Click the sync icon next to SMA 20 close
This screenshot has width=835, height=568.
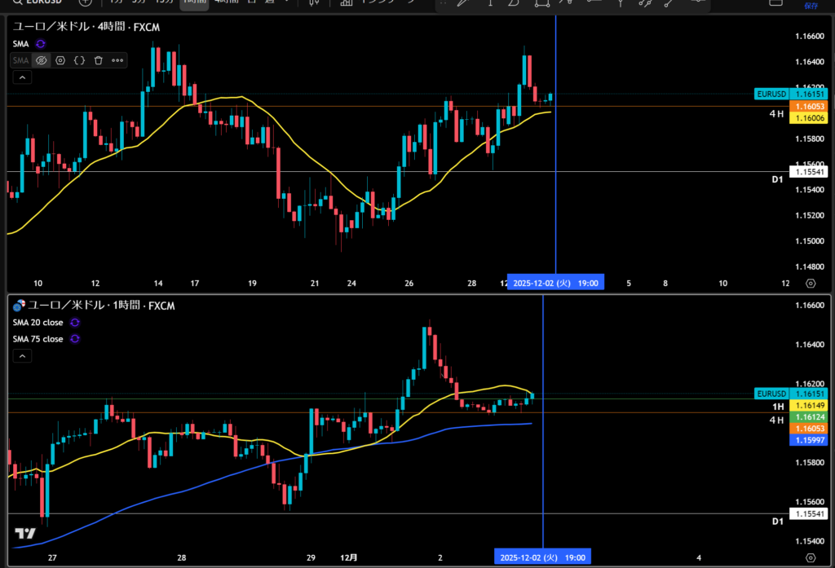[x=75, y=323]
